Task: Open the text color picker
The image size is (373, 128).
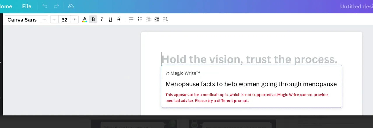Action: tap(85, 19)
